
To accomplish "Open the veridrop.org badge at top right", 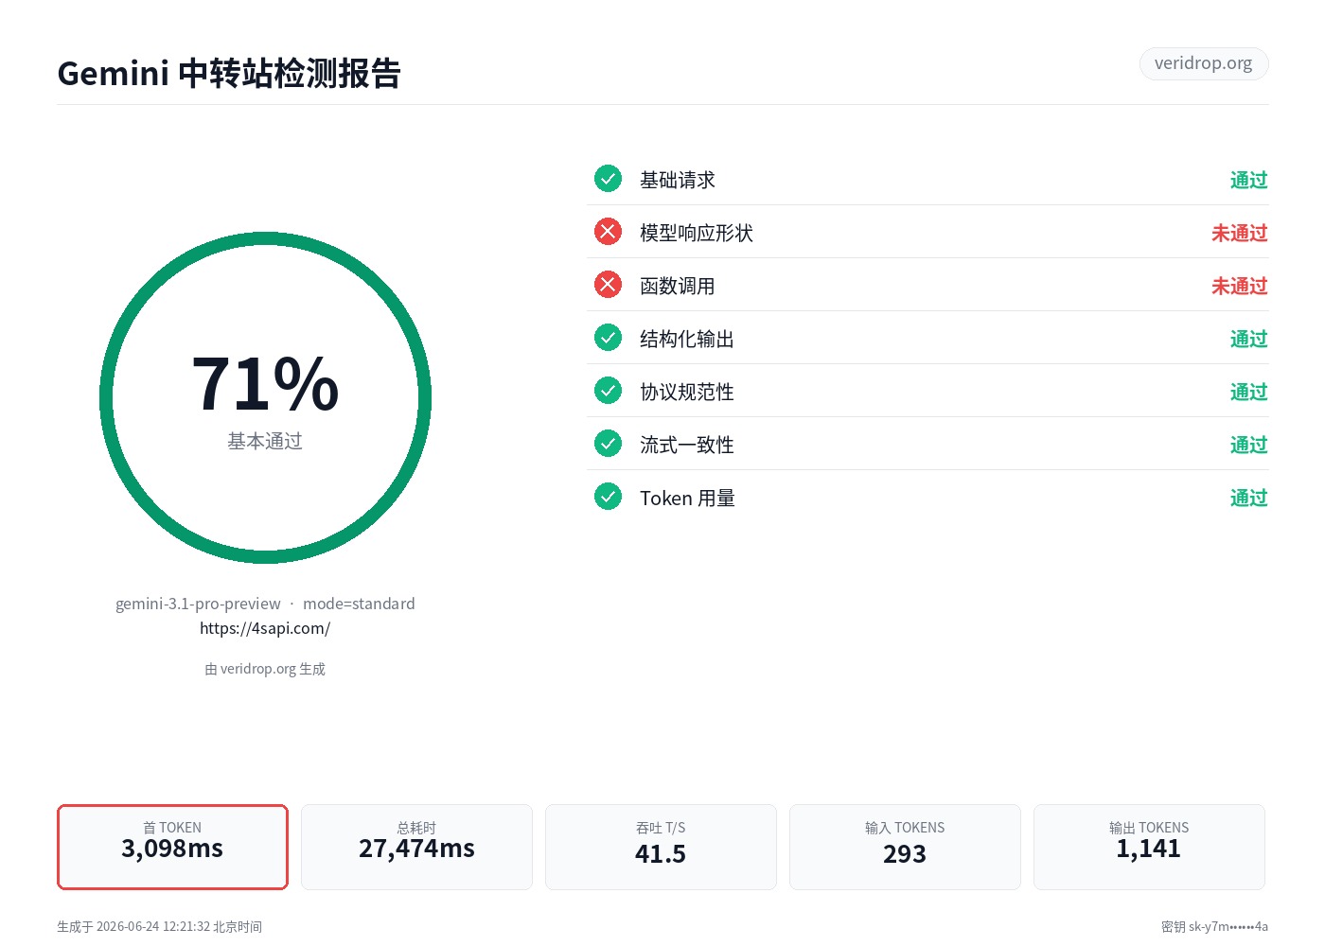I will click(x=1204, y=63).
